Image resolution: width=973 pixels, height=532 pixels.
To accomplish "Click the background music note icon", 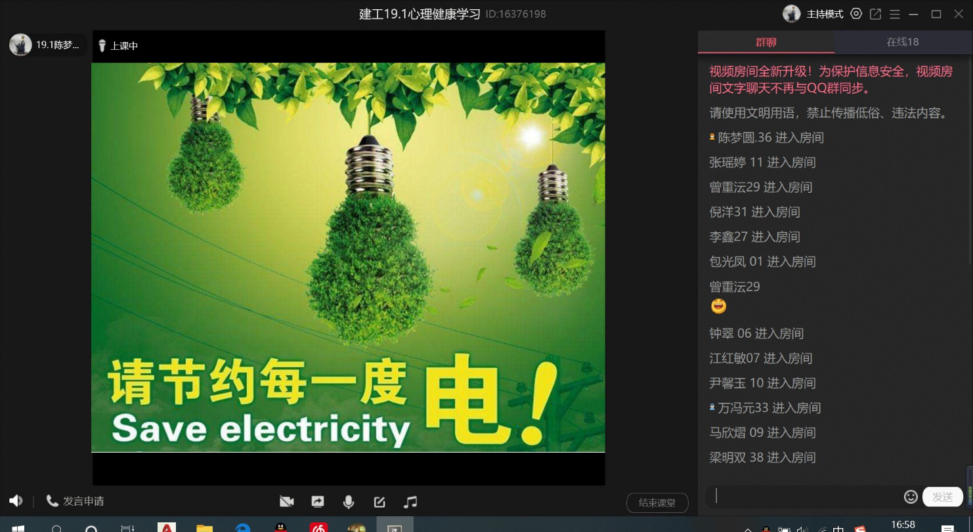I will point(410,501).
